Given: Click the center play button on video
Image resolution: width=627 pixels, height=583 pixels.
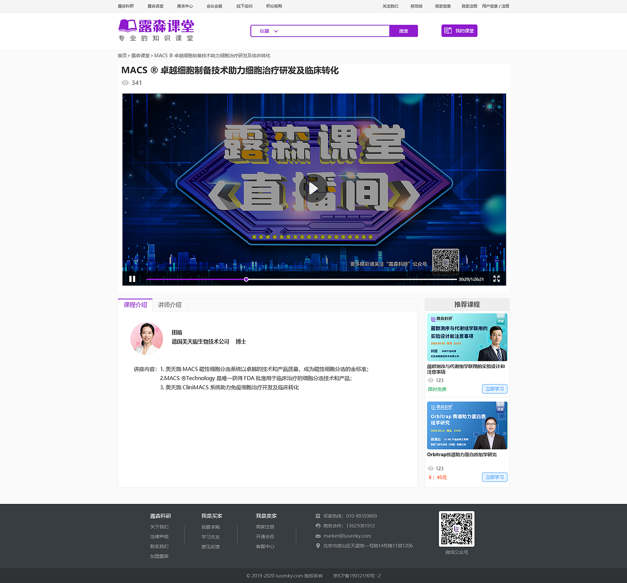Looking at the screenshot, I should [313, 188].
